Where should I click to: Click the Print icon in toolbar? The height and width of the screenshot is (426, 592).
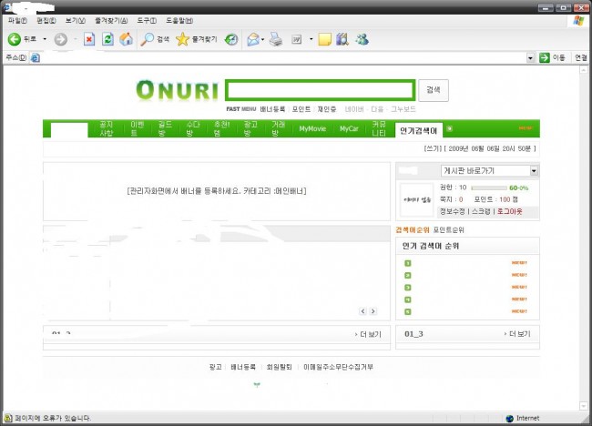click(x=275, y=39)
